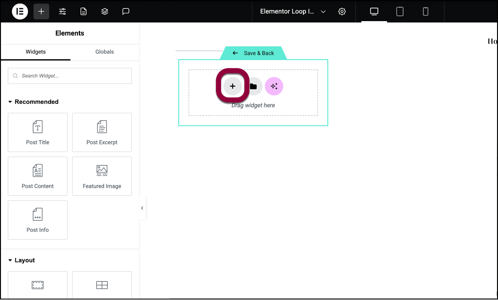498x300 pixels.
Task: Collapse the Recommended section
Action: click(x=10, y=102)
